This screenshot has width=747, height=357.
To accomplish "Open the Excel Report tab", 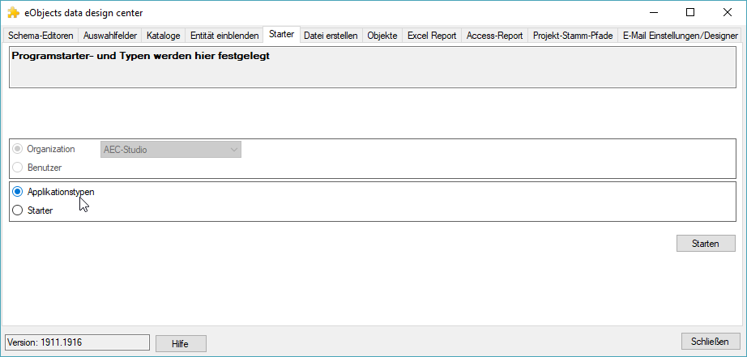I will pyautogui.click(x=432, y=36).
